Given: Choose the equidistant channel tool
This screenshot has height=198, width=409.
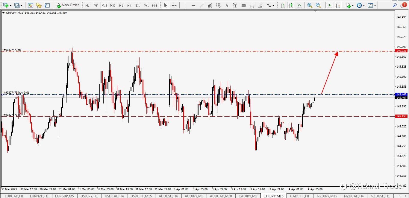Looking at the screenshot, I should tap(210, 5).
